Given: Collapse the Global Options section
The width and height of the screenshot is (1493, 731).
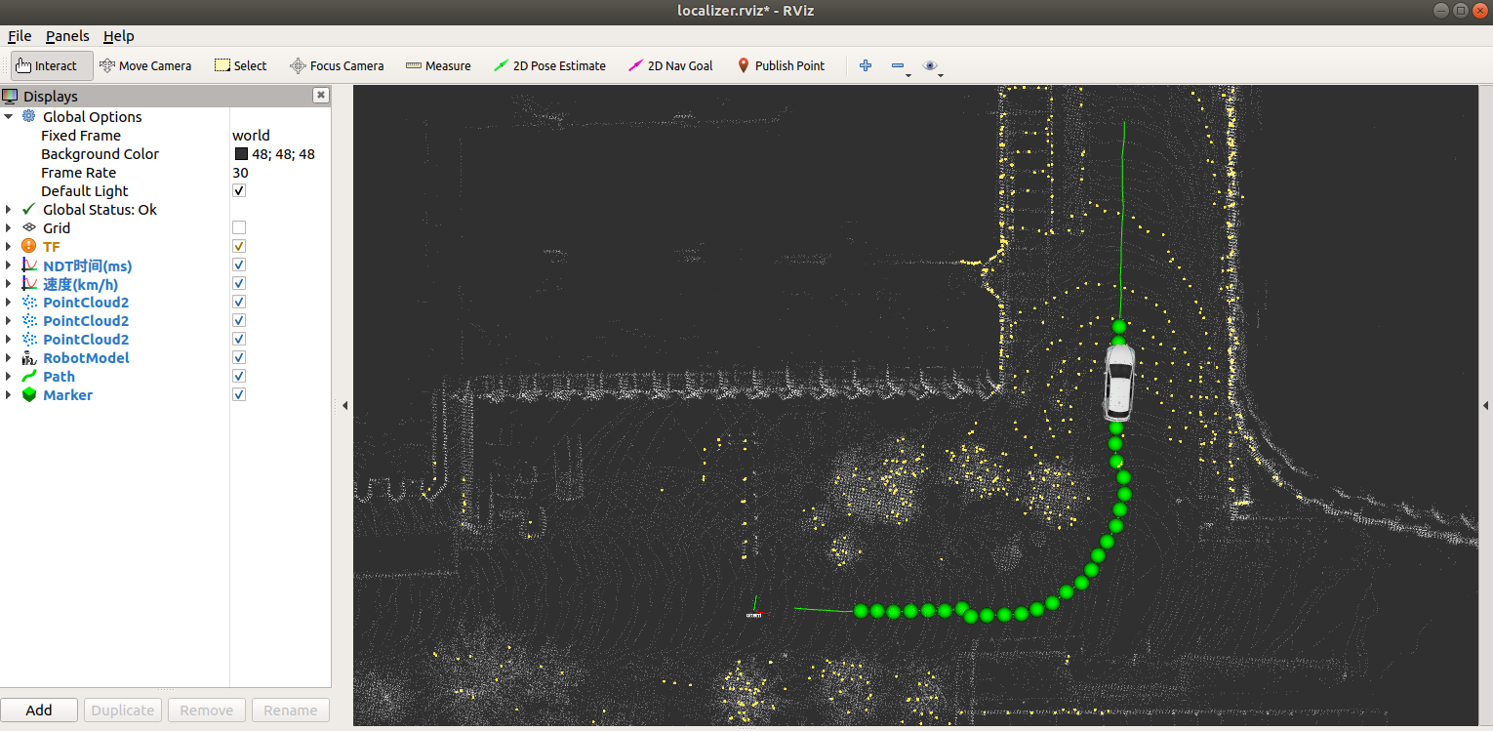Looking at the screenshot, I should 9,117.
